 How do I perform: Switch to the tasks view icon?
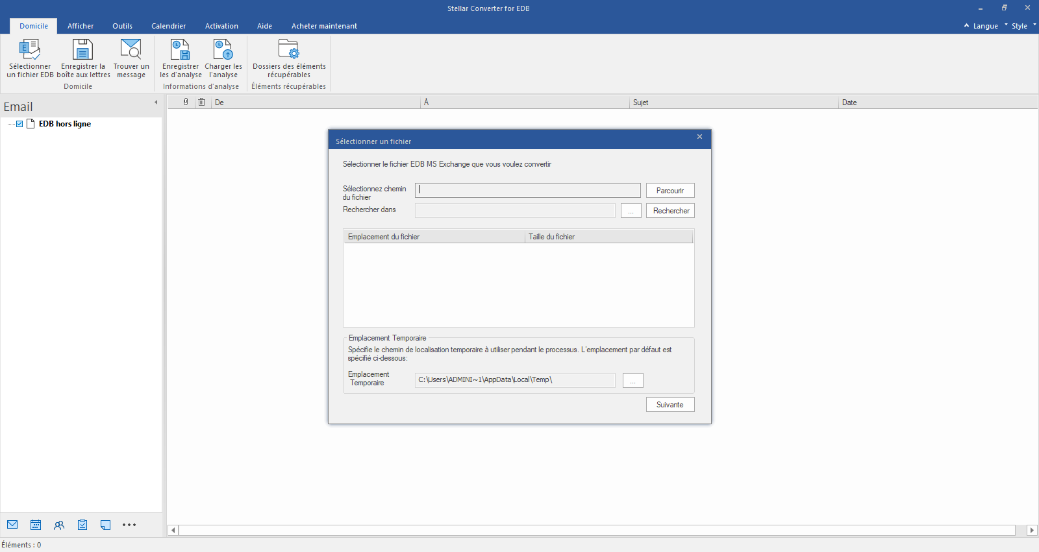[82, 525]
